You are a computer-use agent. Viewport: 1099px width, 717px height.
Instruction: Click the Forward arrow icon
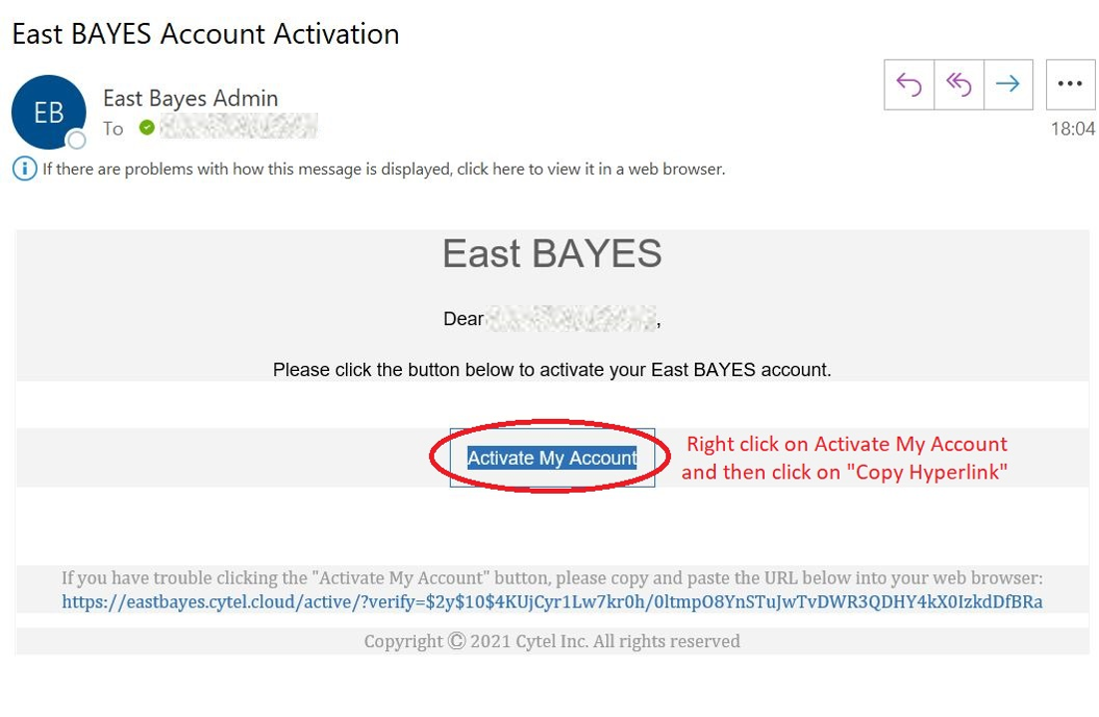[1008, 84]
